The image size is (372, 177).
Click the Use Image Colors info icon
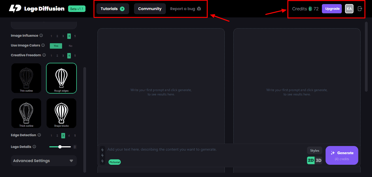(x=43, y=45)
